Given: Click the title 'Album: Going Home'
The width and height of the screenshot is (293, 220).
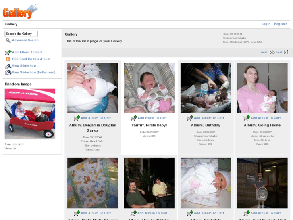Looking at the screenshot, I should point(262,125).
